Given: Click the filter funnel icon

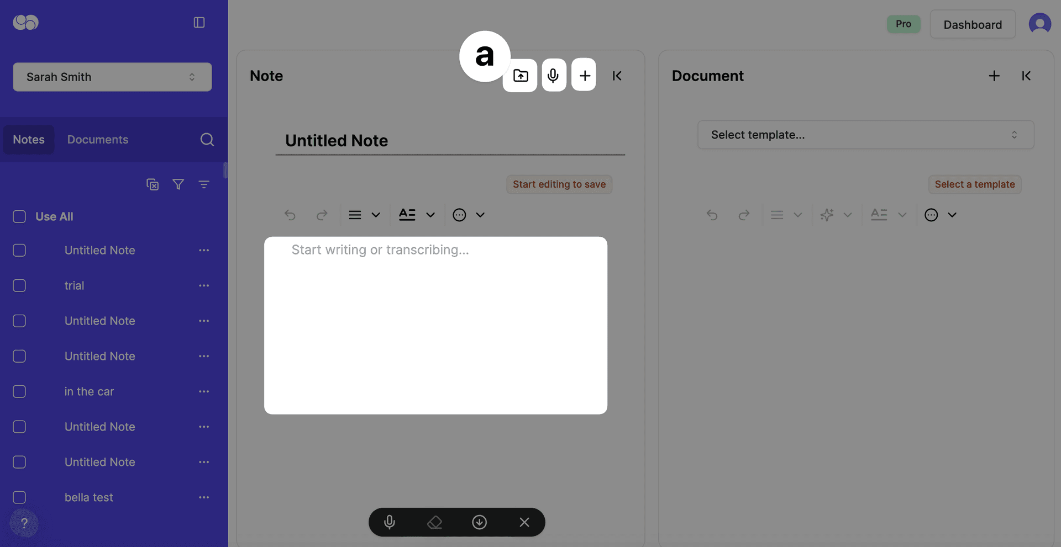Looking at the screenshot, I should pyautogui.click(x=178, y=184).
